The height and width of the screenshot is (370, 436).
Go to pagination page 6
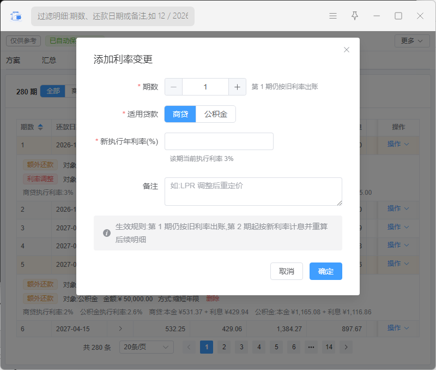pos(294,347)
